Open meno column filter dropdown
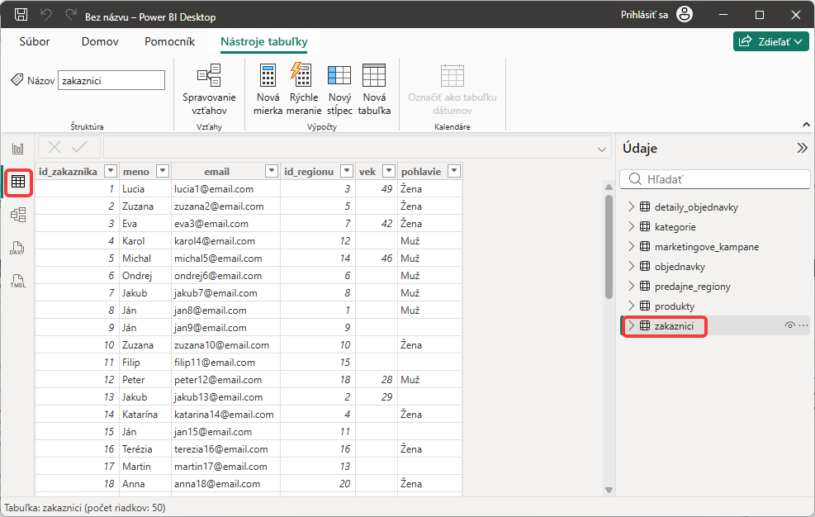Viewport: 815px width, 517px height. pos(163,171)
